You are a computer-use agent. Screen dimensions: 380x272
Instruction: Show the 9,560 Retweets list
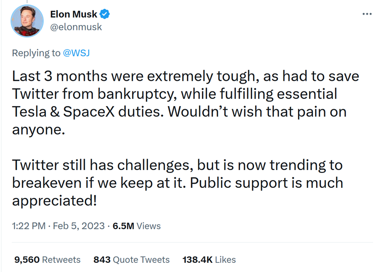pyautogui.click(x=47, y=260)
